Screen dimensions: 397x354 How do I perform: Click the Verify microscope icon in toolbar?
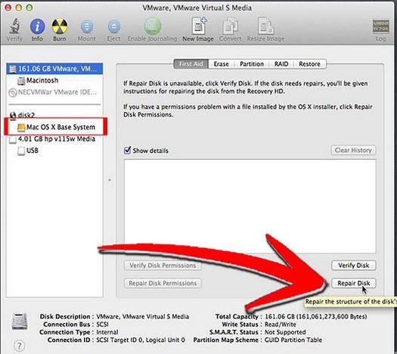point(15,26)
